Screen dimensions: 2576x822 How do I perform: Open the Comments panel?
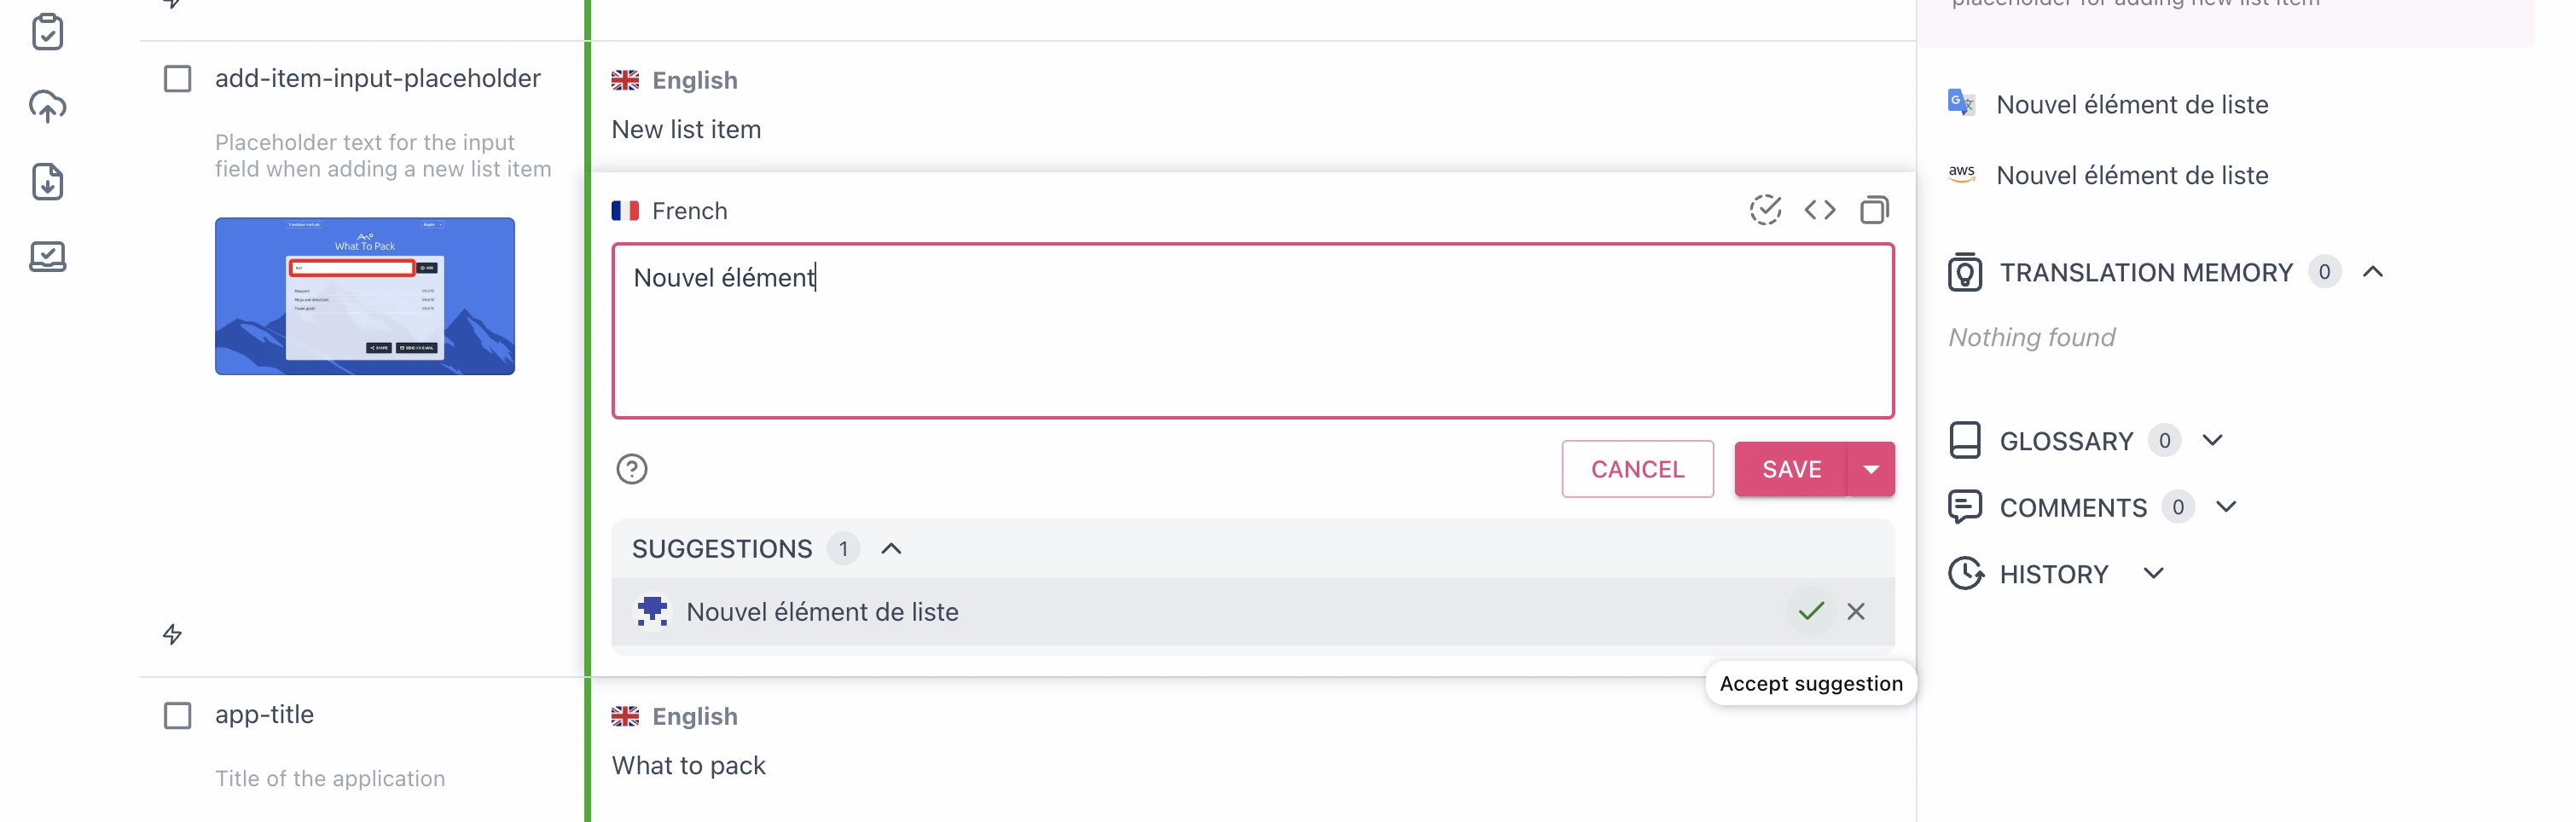click(x=2226, y=507)
